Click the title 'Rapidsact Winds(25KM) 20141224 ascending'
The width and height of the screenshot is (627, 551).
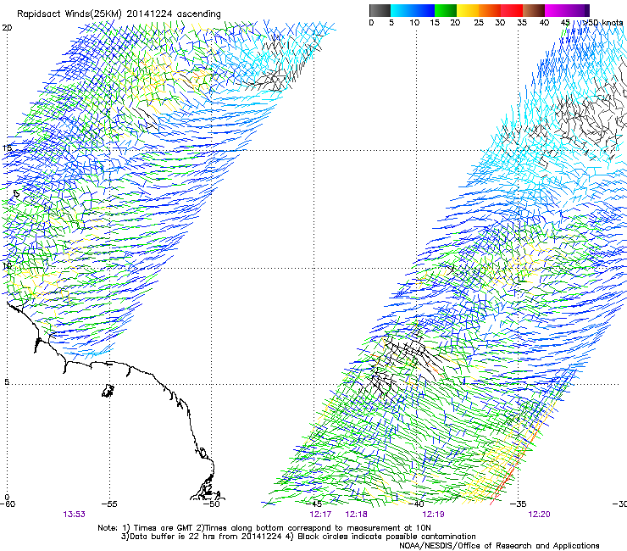[119, 14]
